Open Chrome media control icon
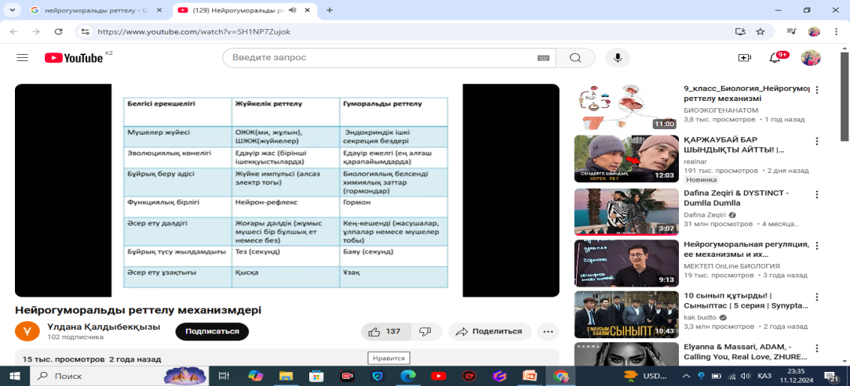This screenshot has width=850, height=386. tap(791, 32)
